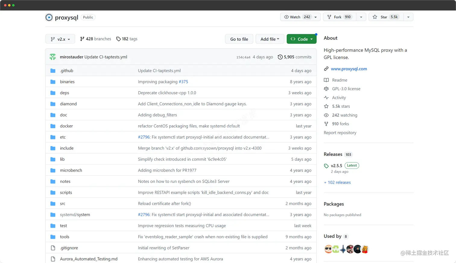Click the Go to file button
The height and width of the screenshot is (263, 456).
point(239,39)
